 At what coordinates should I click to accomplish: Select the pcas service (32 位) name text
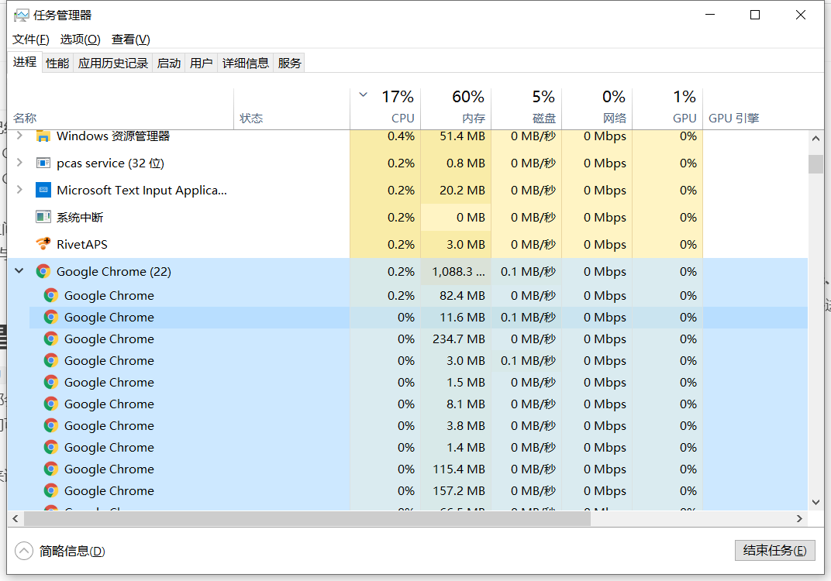[x=110, y=163]
